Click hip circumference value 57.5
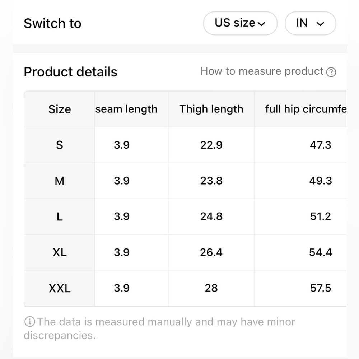 [x=320, y=288]
